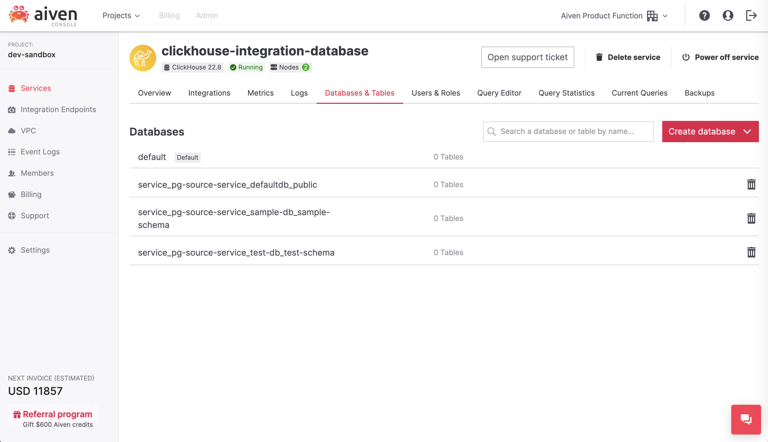Open Billing in the top navigation
This screenshot has height=442, width=768.
[x=169, y=15]
